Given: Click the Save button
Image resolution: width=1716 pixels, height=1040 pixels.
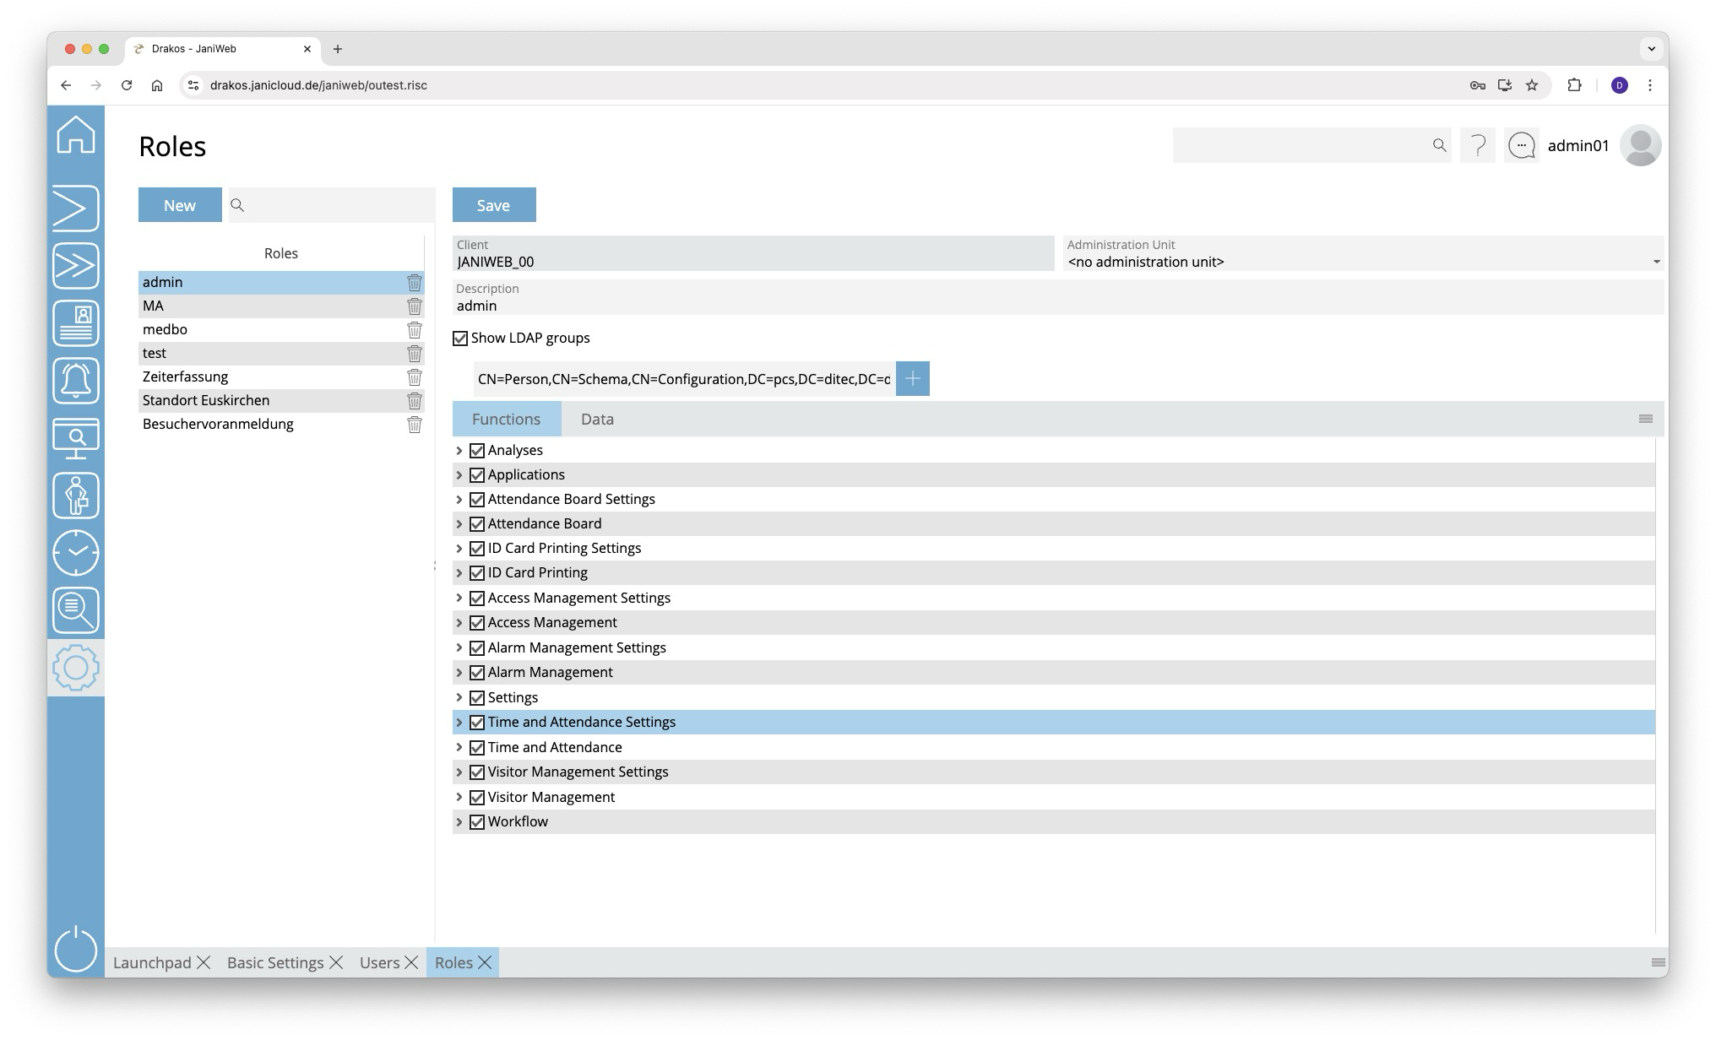Looking at the screenshot, I should (x=493, y=205).
